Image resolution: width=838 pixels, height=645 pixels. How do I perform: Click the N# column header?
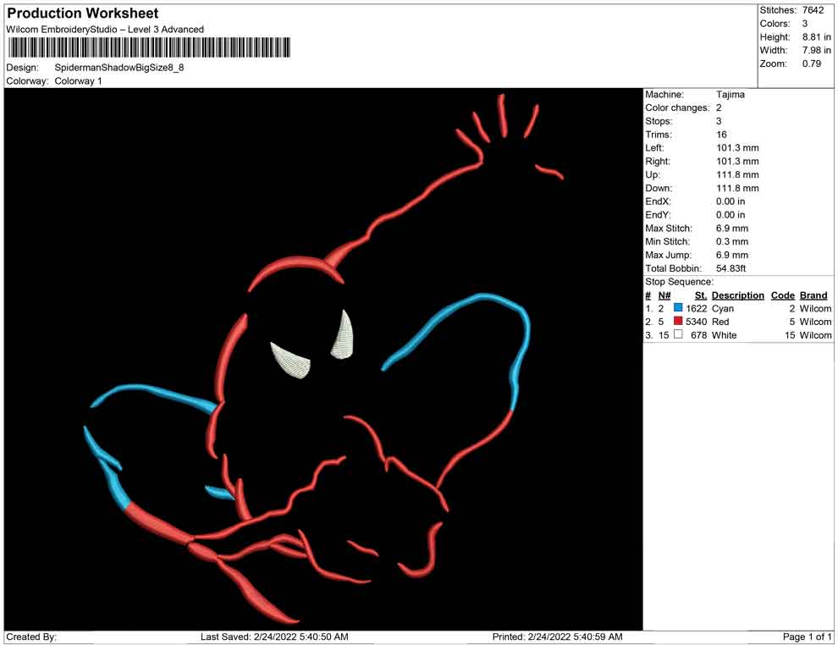coord(664,295)
